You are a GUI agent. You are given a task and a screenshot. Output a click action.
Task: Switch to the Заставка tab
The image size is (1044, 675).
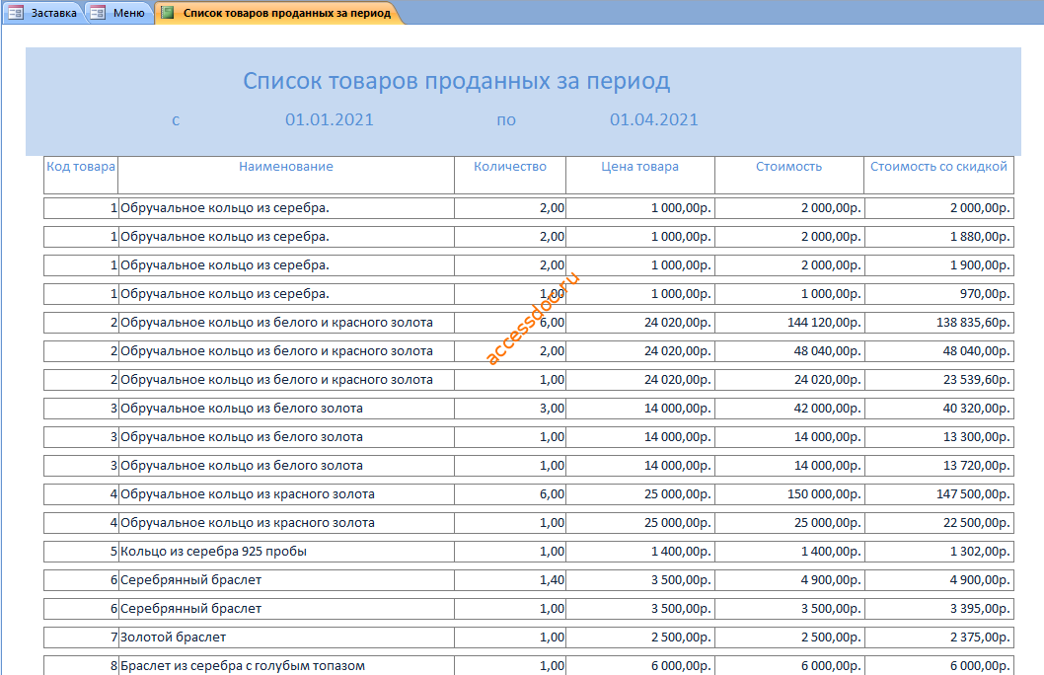[x=44, y=13]
